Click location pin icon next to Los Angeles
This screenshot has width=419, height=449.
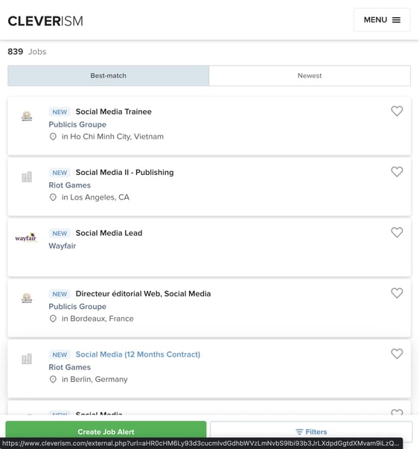tap(53, 197)
